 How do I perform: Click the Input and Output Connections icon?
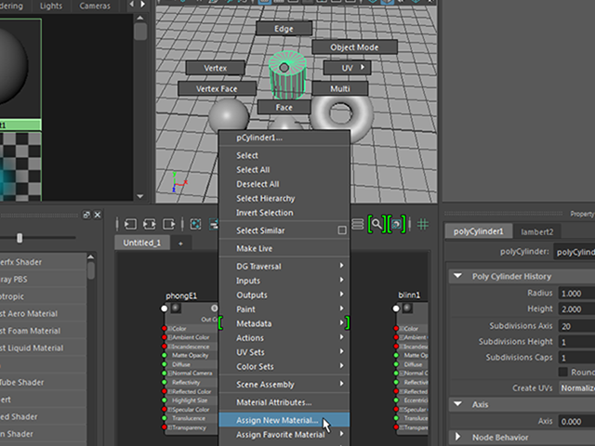click(150, 224)
